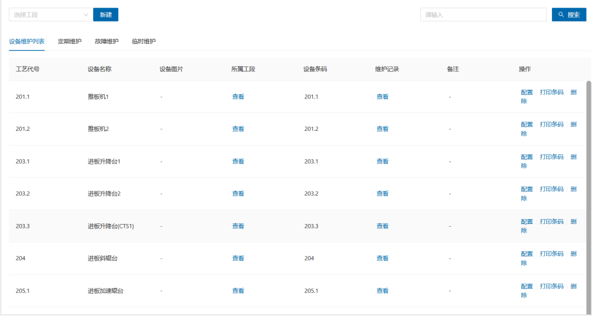The height and width of the screenshot is (316, 592).
Task: Click the 所属工段 column header
Action: pyautogui.click(x=243, y=70)
